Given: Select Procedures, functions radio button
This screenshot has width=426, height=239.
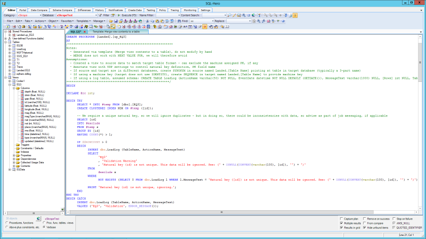Looking at the screenshot, I should (x=7, y=223).
